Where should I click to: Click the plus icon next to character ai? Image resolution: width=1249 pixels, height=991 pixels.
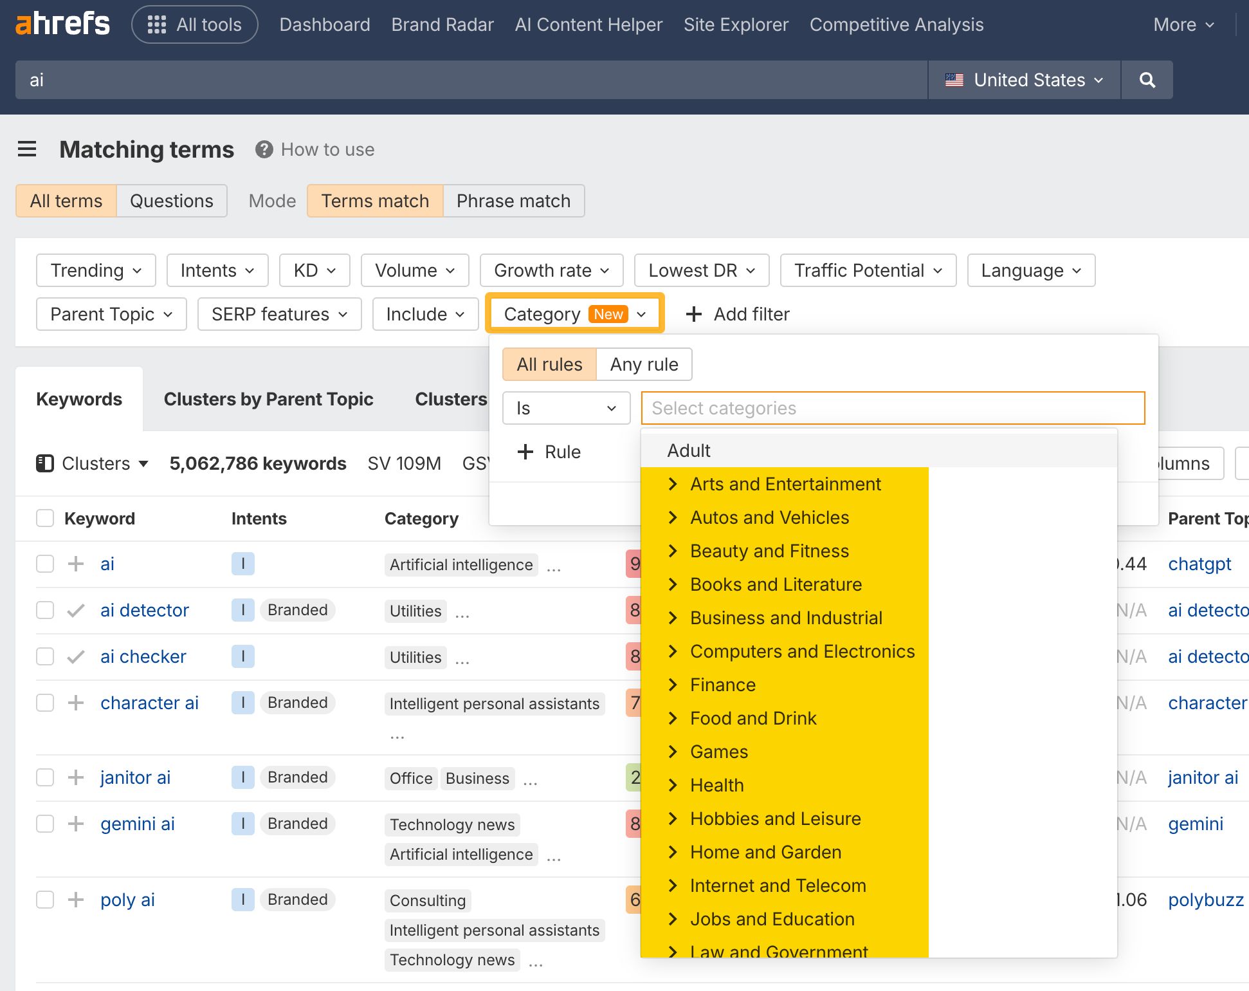76,703
